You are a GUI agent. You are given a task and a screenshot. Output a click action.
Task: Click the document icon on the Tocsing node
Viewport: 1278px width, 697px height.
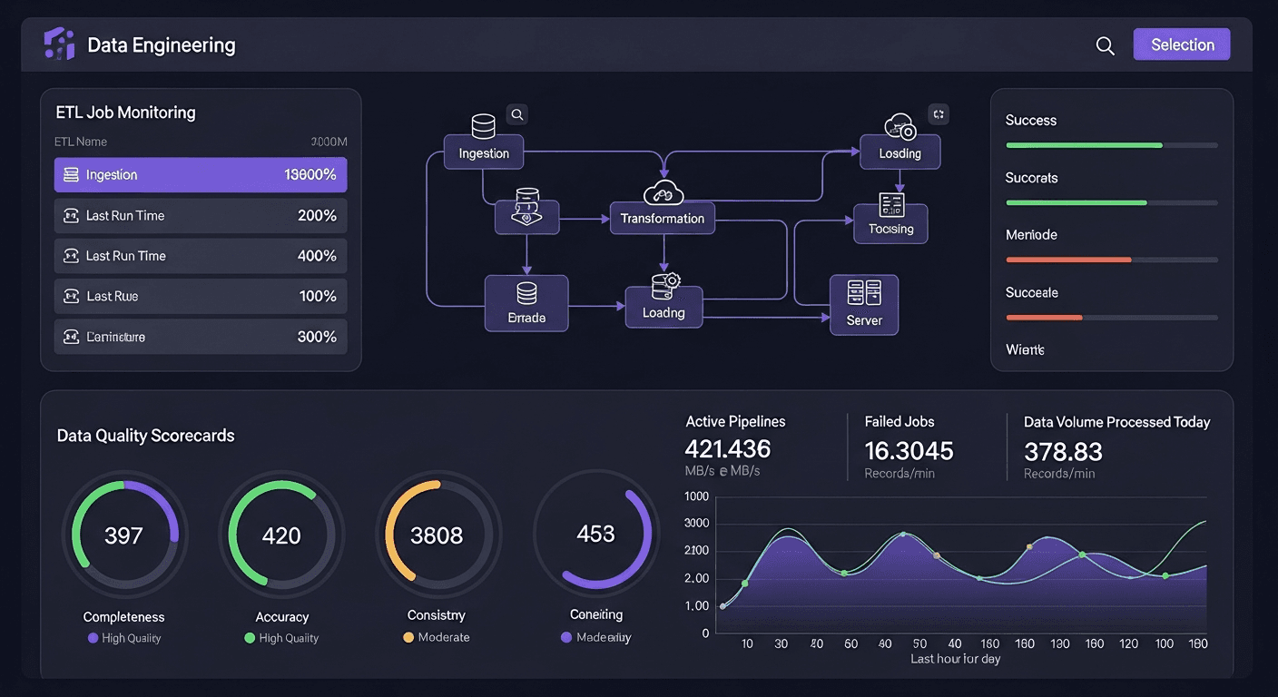point(890,206)
